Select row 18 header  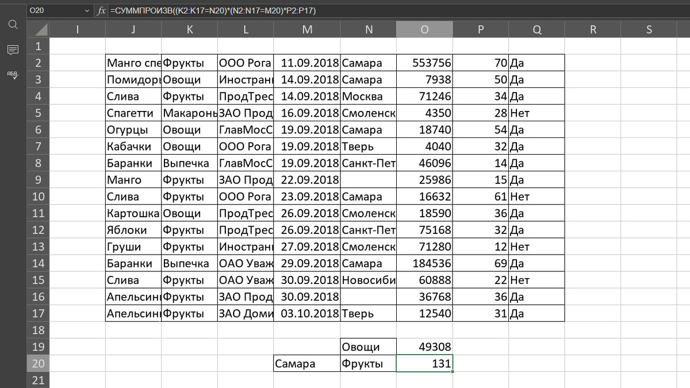(38, 330)
